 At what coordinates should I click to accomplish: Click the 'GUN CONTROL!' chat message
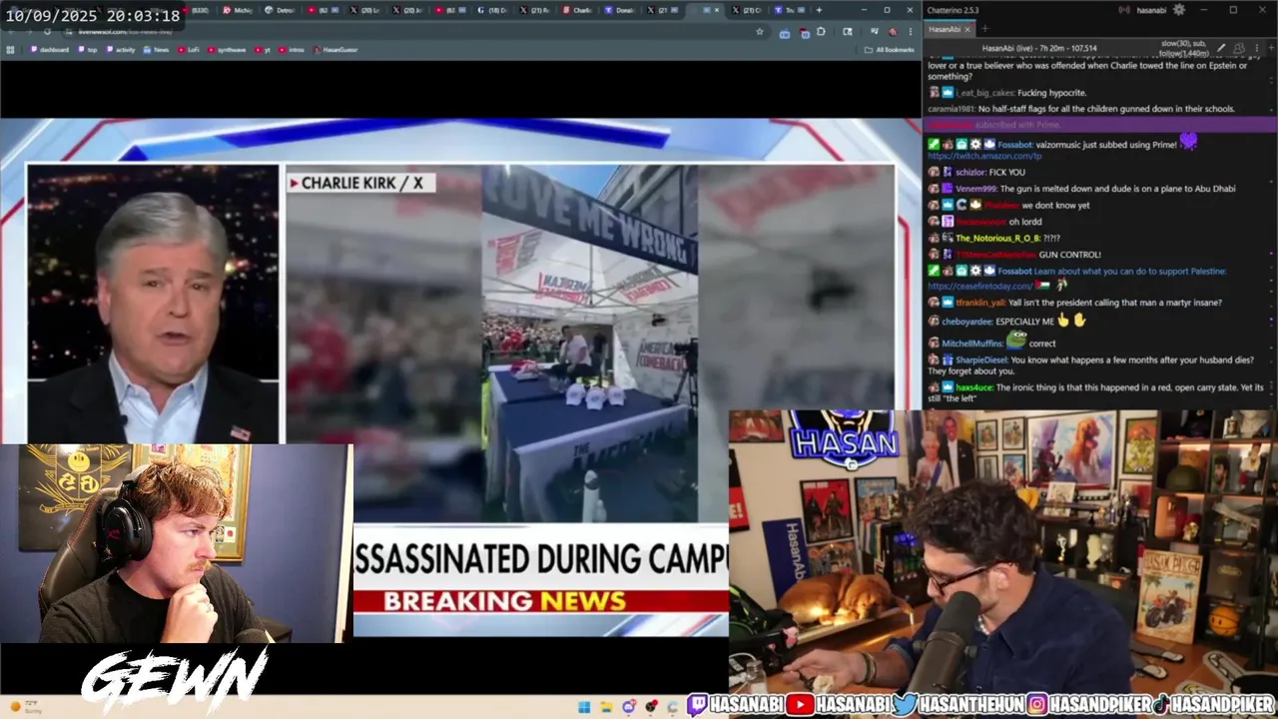[x=1069, y=255]
